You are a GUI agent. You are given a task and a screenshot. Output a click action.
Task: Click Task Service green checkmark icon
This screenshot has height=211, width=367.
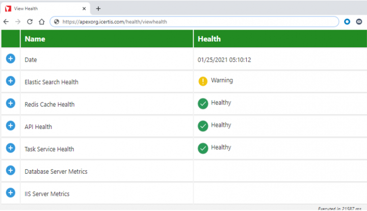click(203, 148)
